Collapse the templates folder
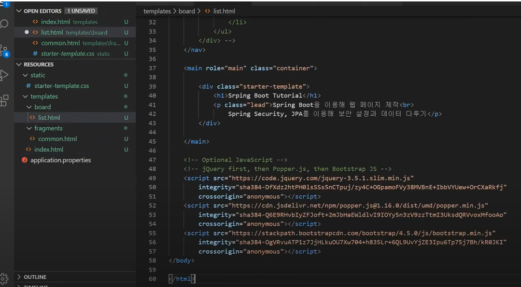The height and width of the screenshot is (287, 521). tap(25, 96)
